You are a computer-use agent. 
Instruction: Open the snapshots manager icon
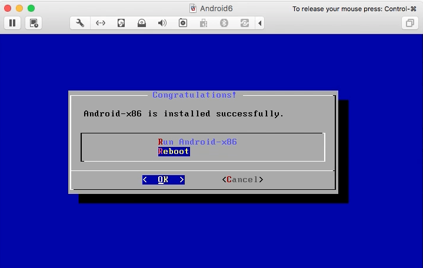(x=34, y=23)
